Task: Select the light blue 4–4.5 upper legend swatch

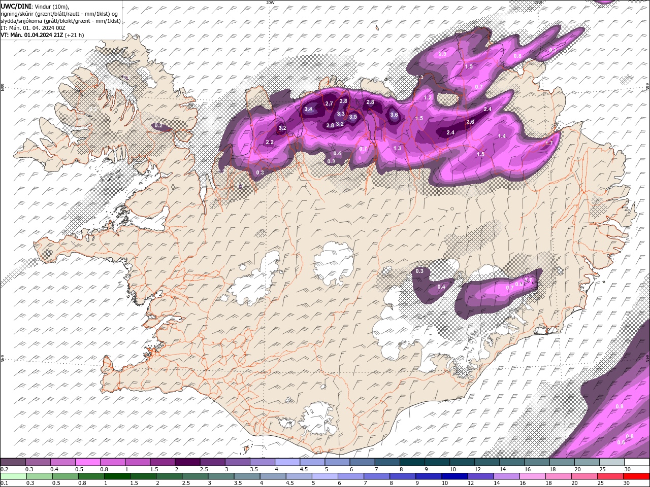Action: [287, 462]
